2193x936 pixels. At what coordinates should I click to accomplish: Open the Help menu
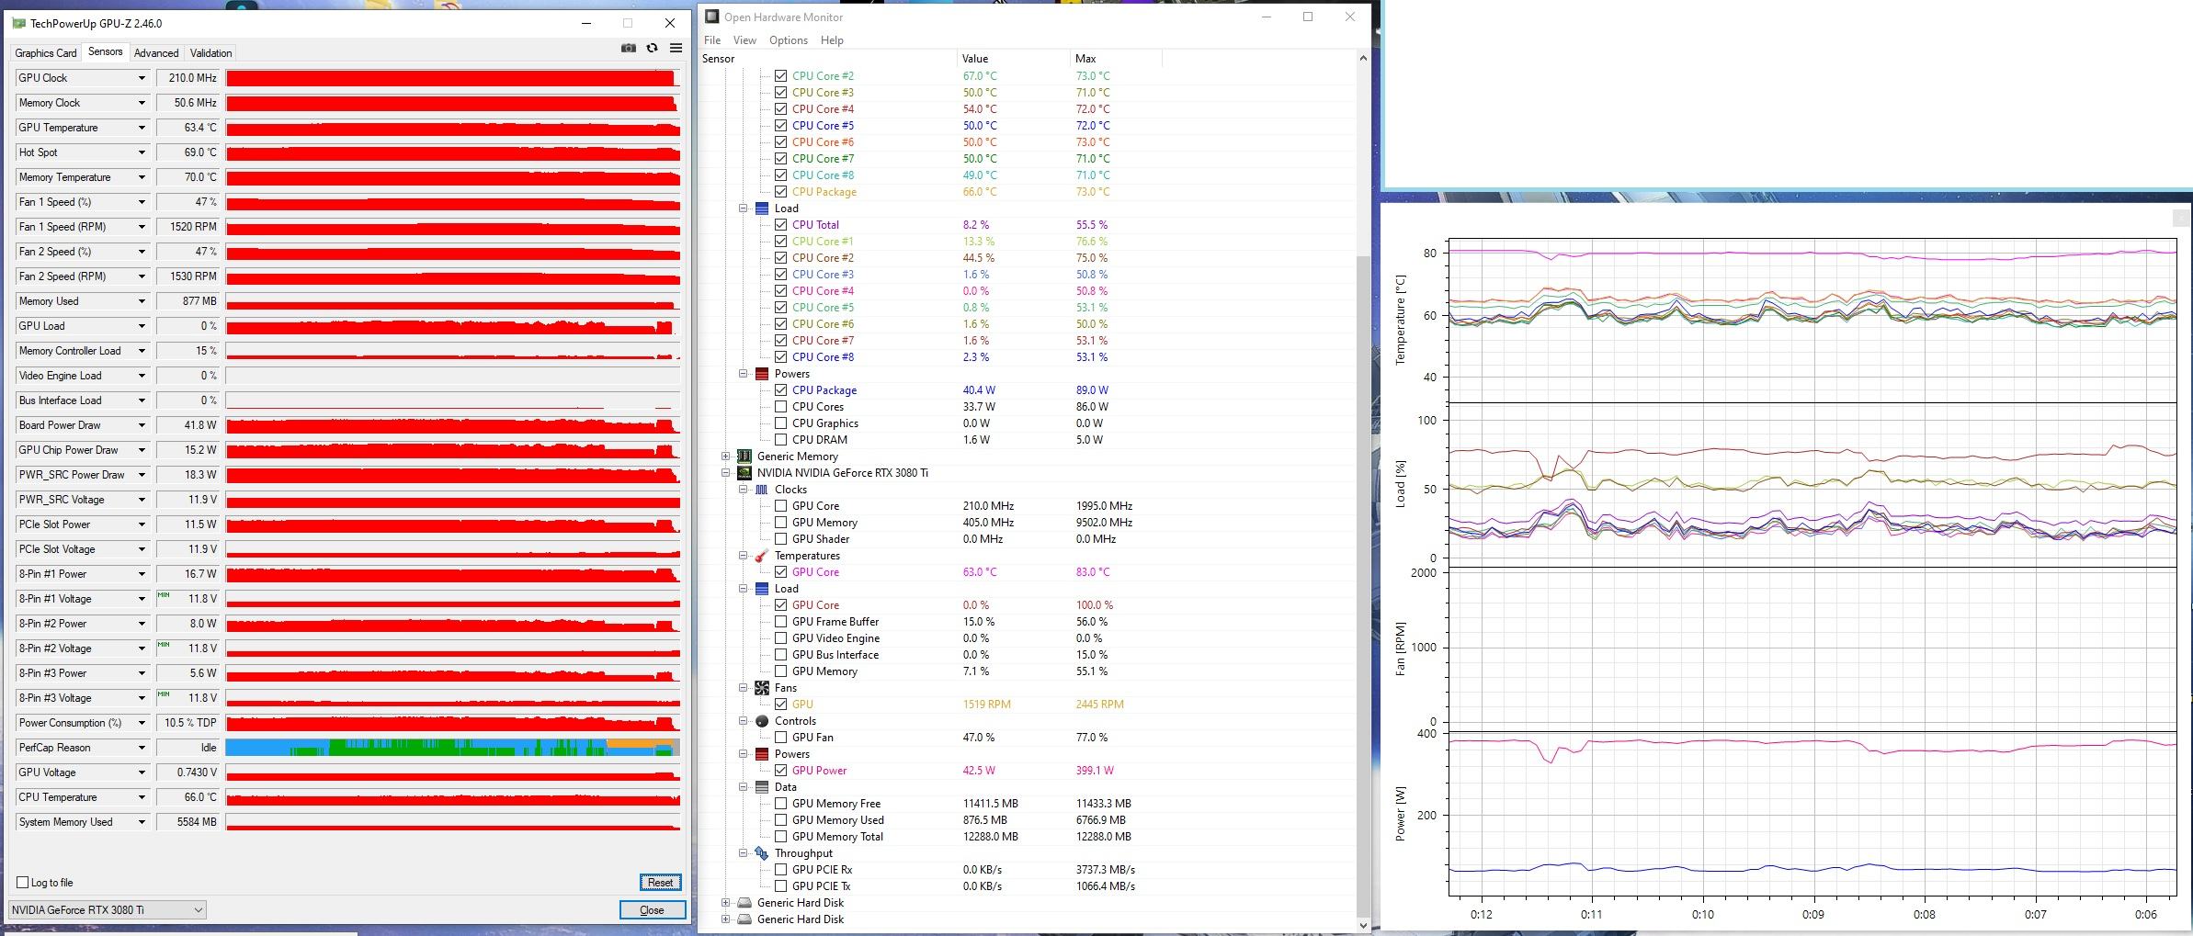tap(832, 40)
